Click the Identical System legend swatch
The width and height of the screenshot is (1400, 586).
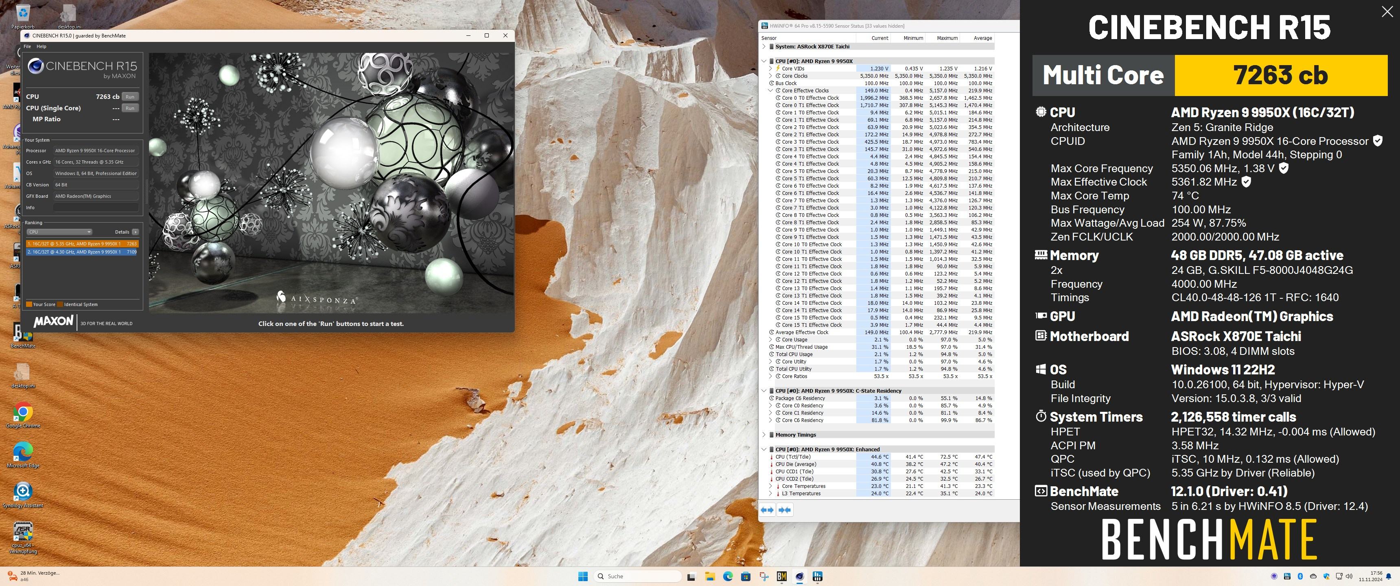coord(60,304)
